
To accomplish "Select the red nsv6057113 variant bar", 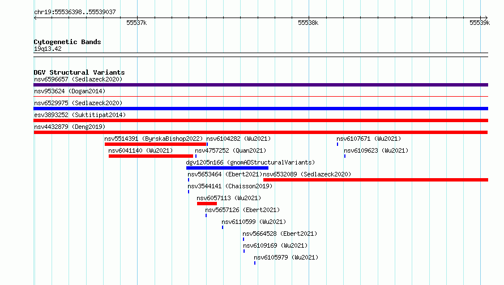I will point(207,204).
